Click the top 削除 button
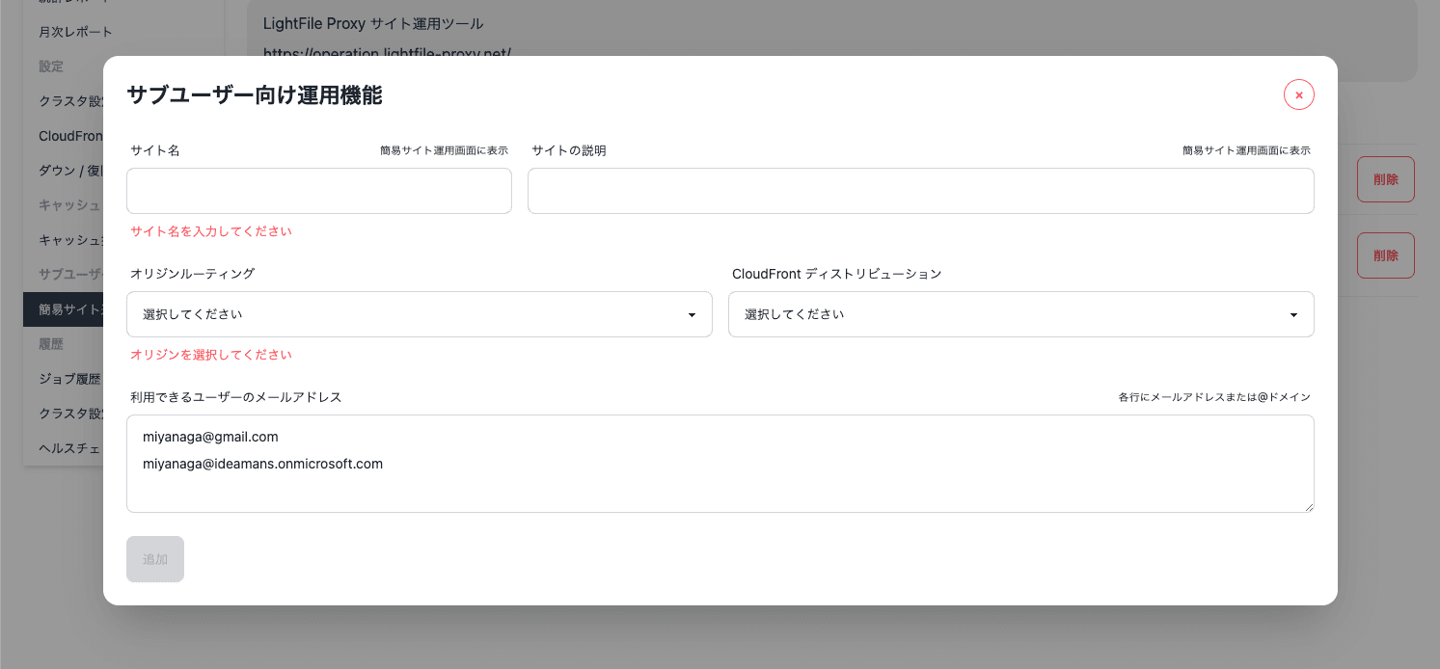This screenshot has height=669, width=1440. [x=1385, y=178]
